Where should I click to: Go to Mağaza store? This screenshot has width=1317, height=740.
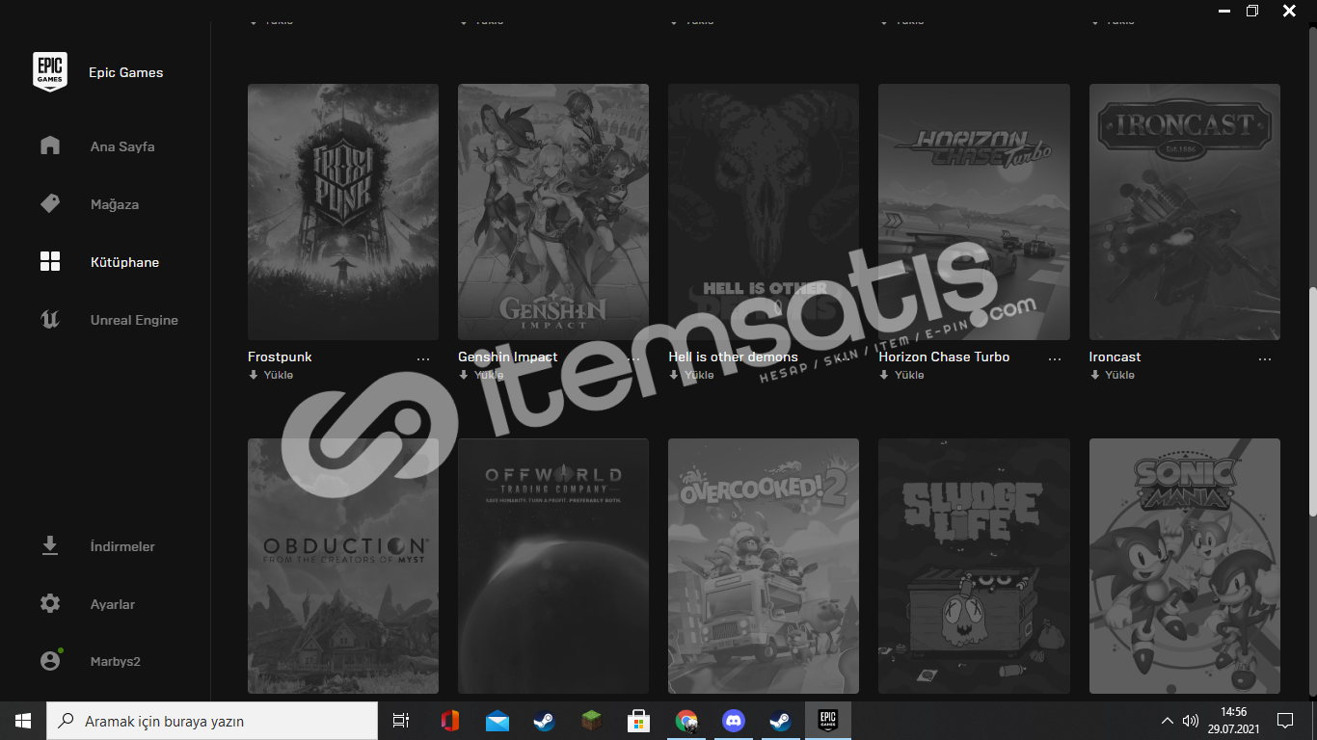point(115,204)
